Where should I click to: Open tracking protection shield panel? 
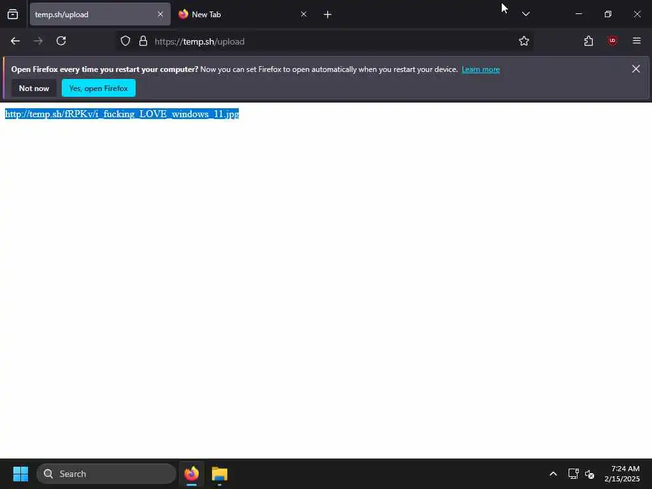tap(125, 41)
